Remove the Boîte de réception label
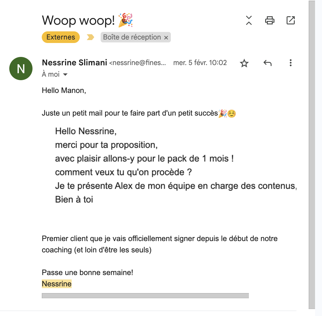 coord(166,38)
